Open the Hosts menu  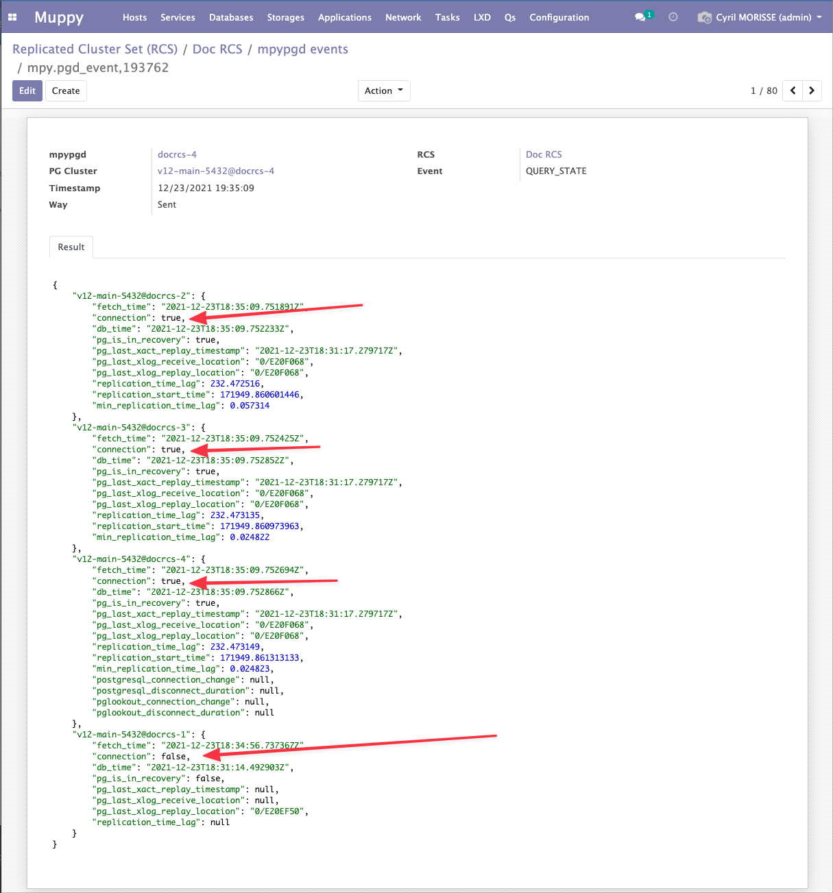tap(134, 17)
